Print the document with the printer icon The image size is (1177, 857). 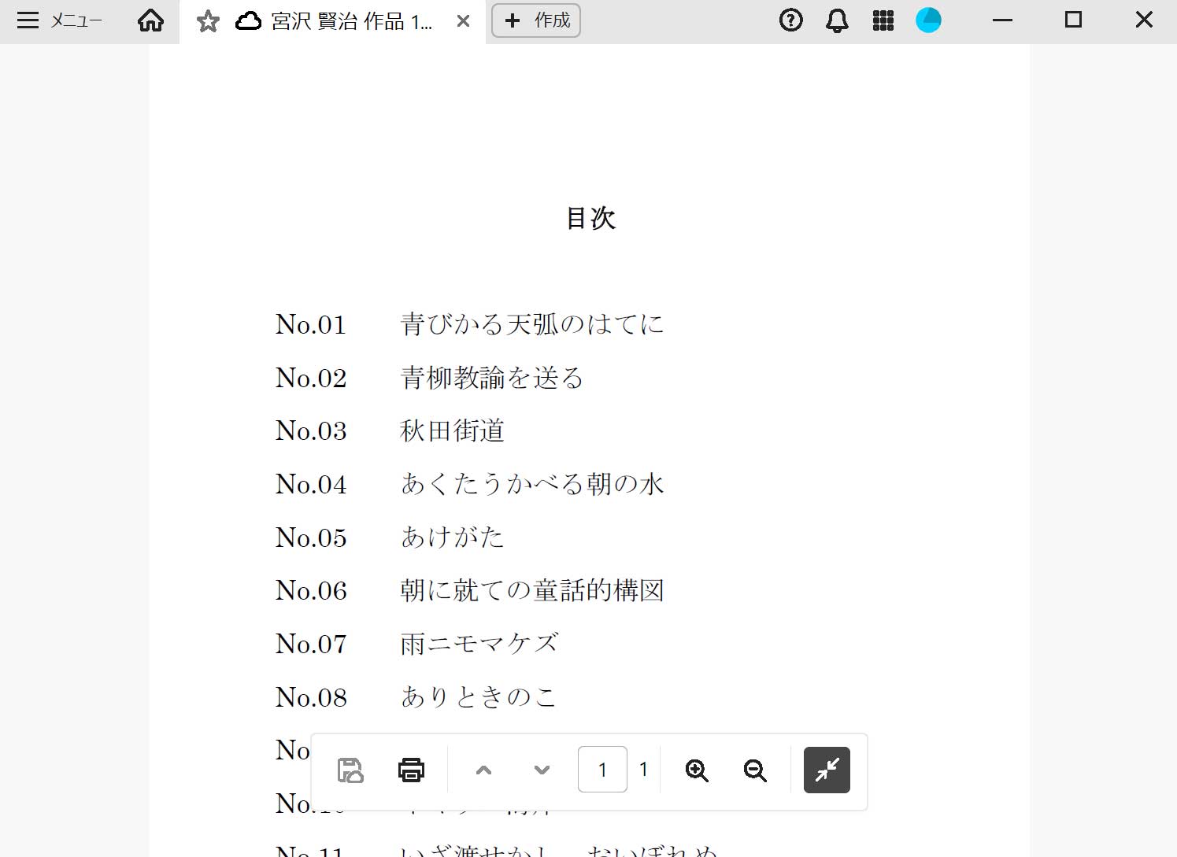coord(411,770)
